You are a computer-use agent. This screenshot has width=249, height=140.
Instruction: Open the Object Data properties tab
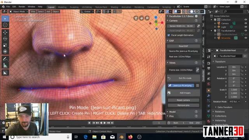click(x=209, y=116)
